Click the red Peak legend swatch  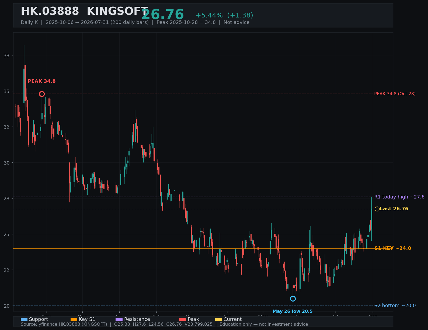pyautogui.click(x=182, y=319)
